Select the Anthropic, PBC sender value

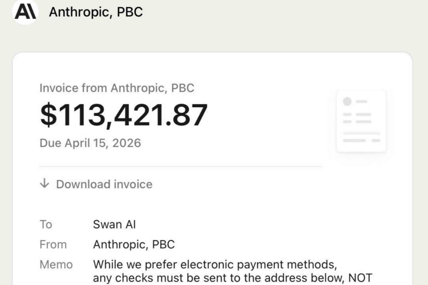134,245
